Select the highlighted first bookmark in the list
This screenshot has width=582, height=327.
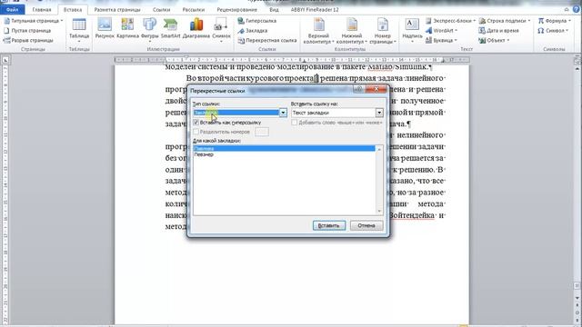pyautogui.click(x=284, y=148)
